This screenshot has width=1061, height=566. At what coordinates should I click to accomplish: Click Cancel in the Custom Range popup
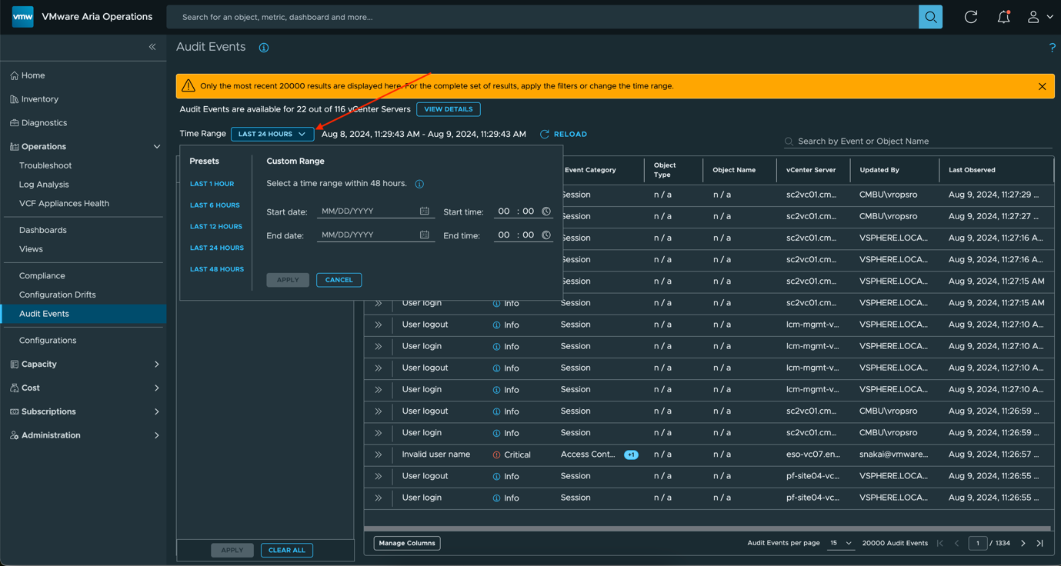339,280
